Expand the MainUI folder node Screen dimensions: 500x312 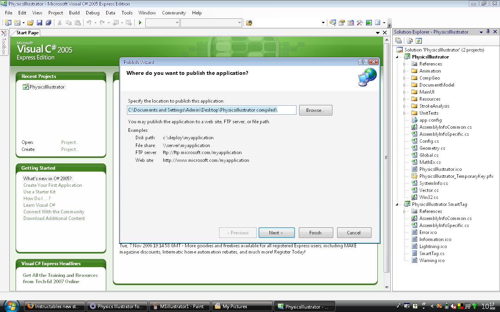405,92
